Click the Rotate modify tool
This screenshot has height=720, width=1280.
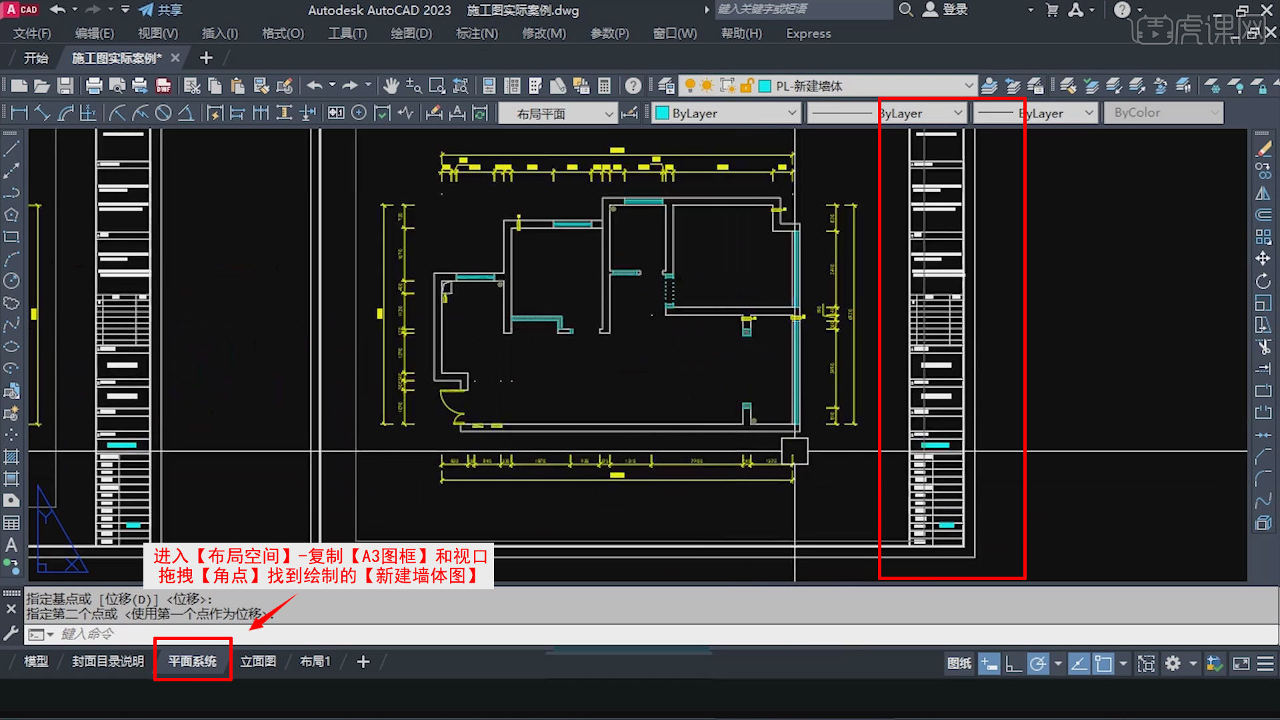(1263, 281)
